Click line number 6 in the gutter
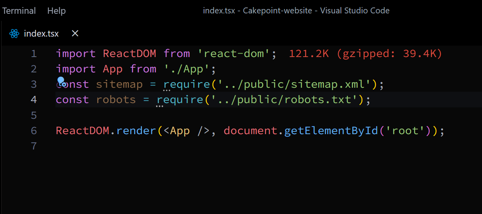Screen dimensions: 482x214 pos(34,131)
